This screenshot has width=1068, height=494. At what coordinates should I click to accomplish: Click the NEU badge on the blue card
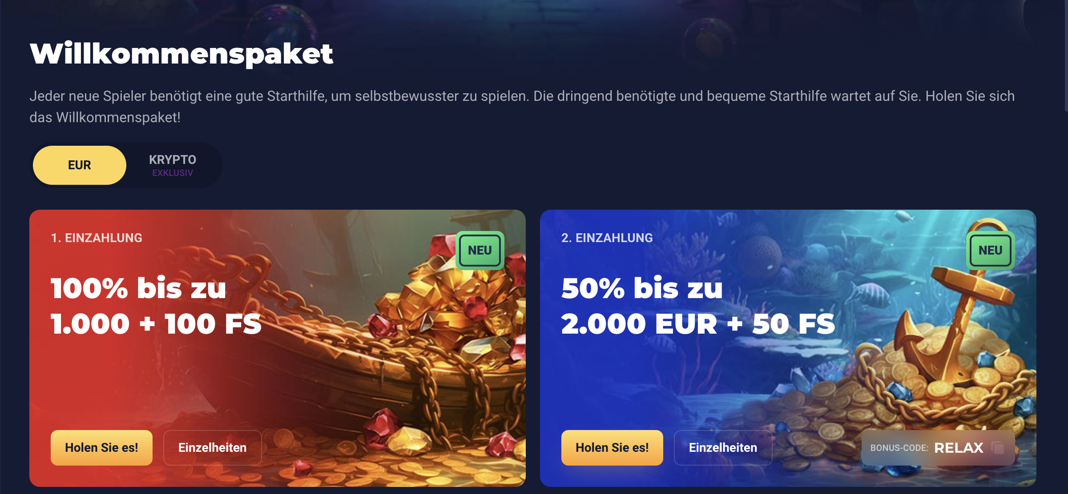pos(991,251)
